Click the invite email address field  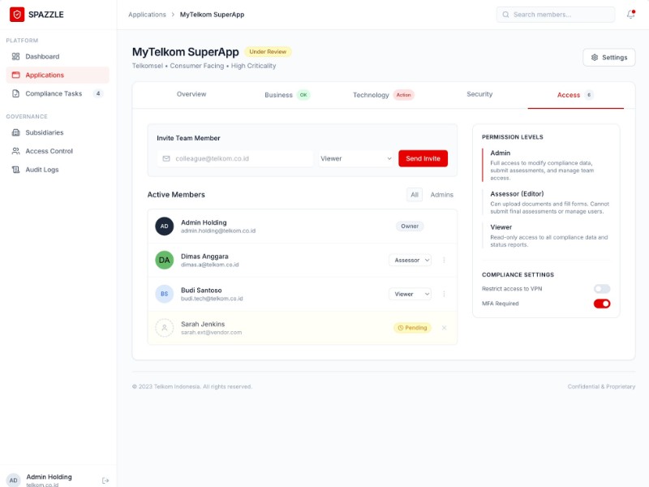click(x=235, y=159)
